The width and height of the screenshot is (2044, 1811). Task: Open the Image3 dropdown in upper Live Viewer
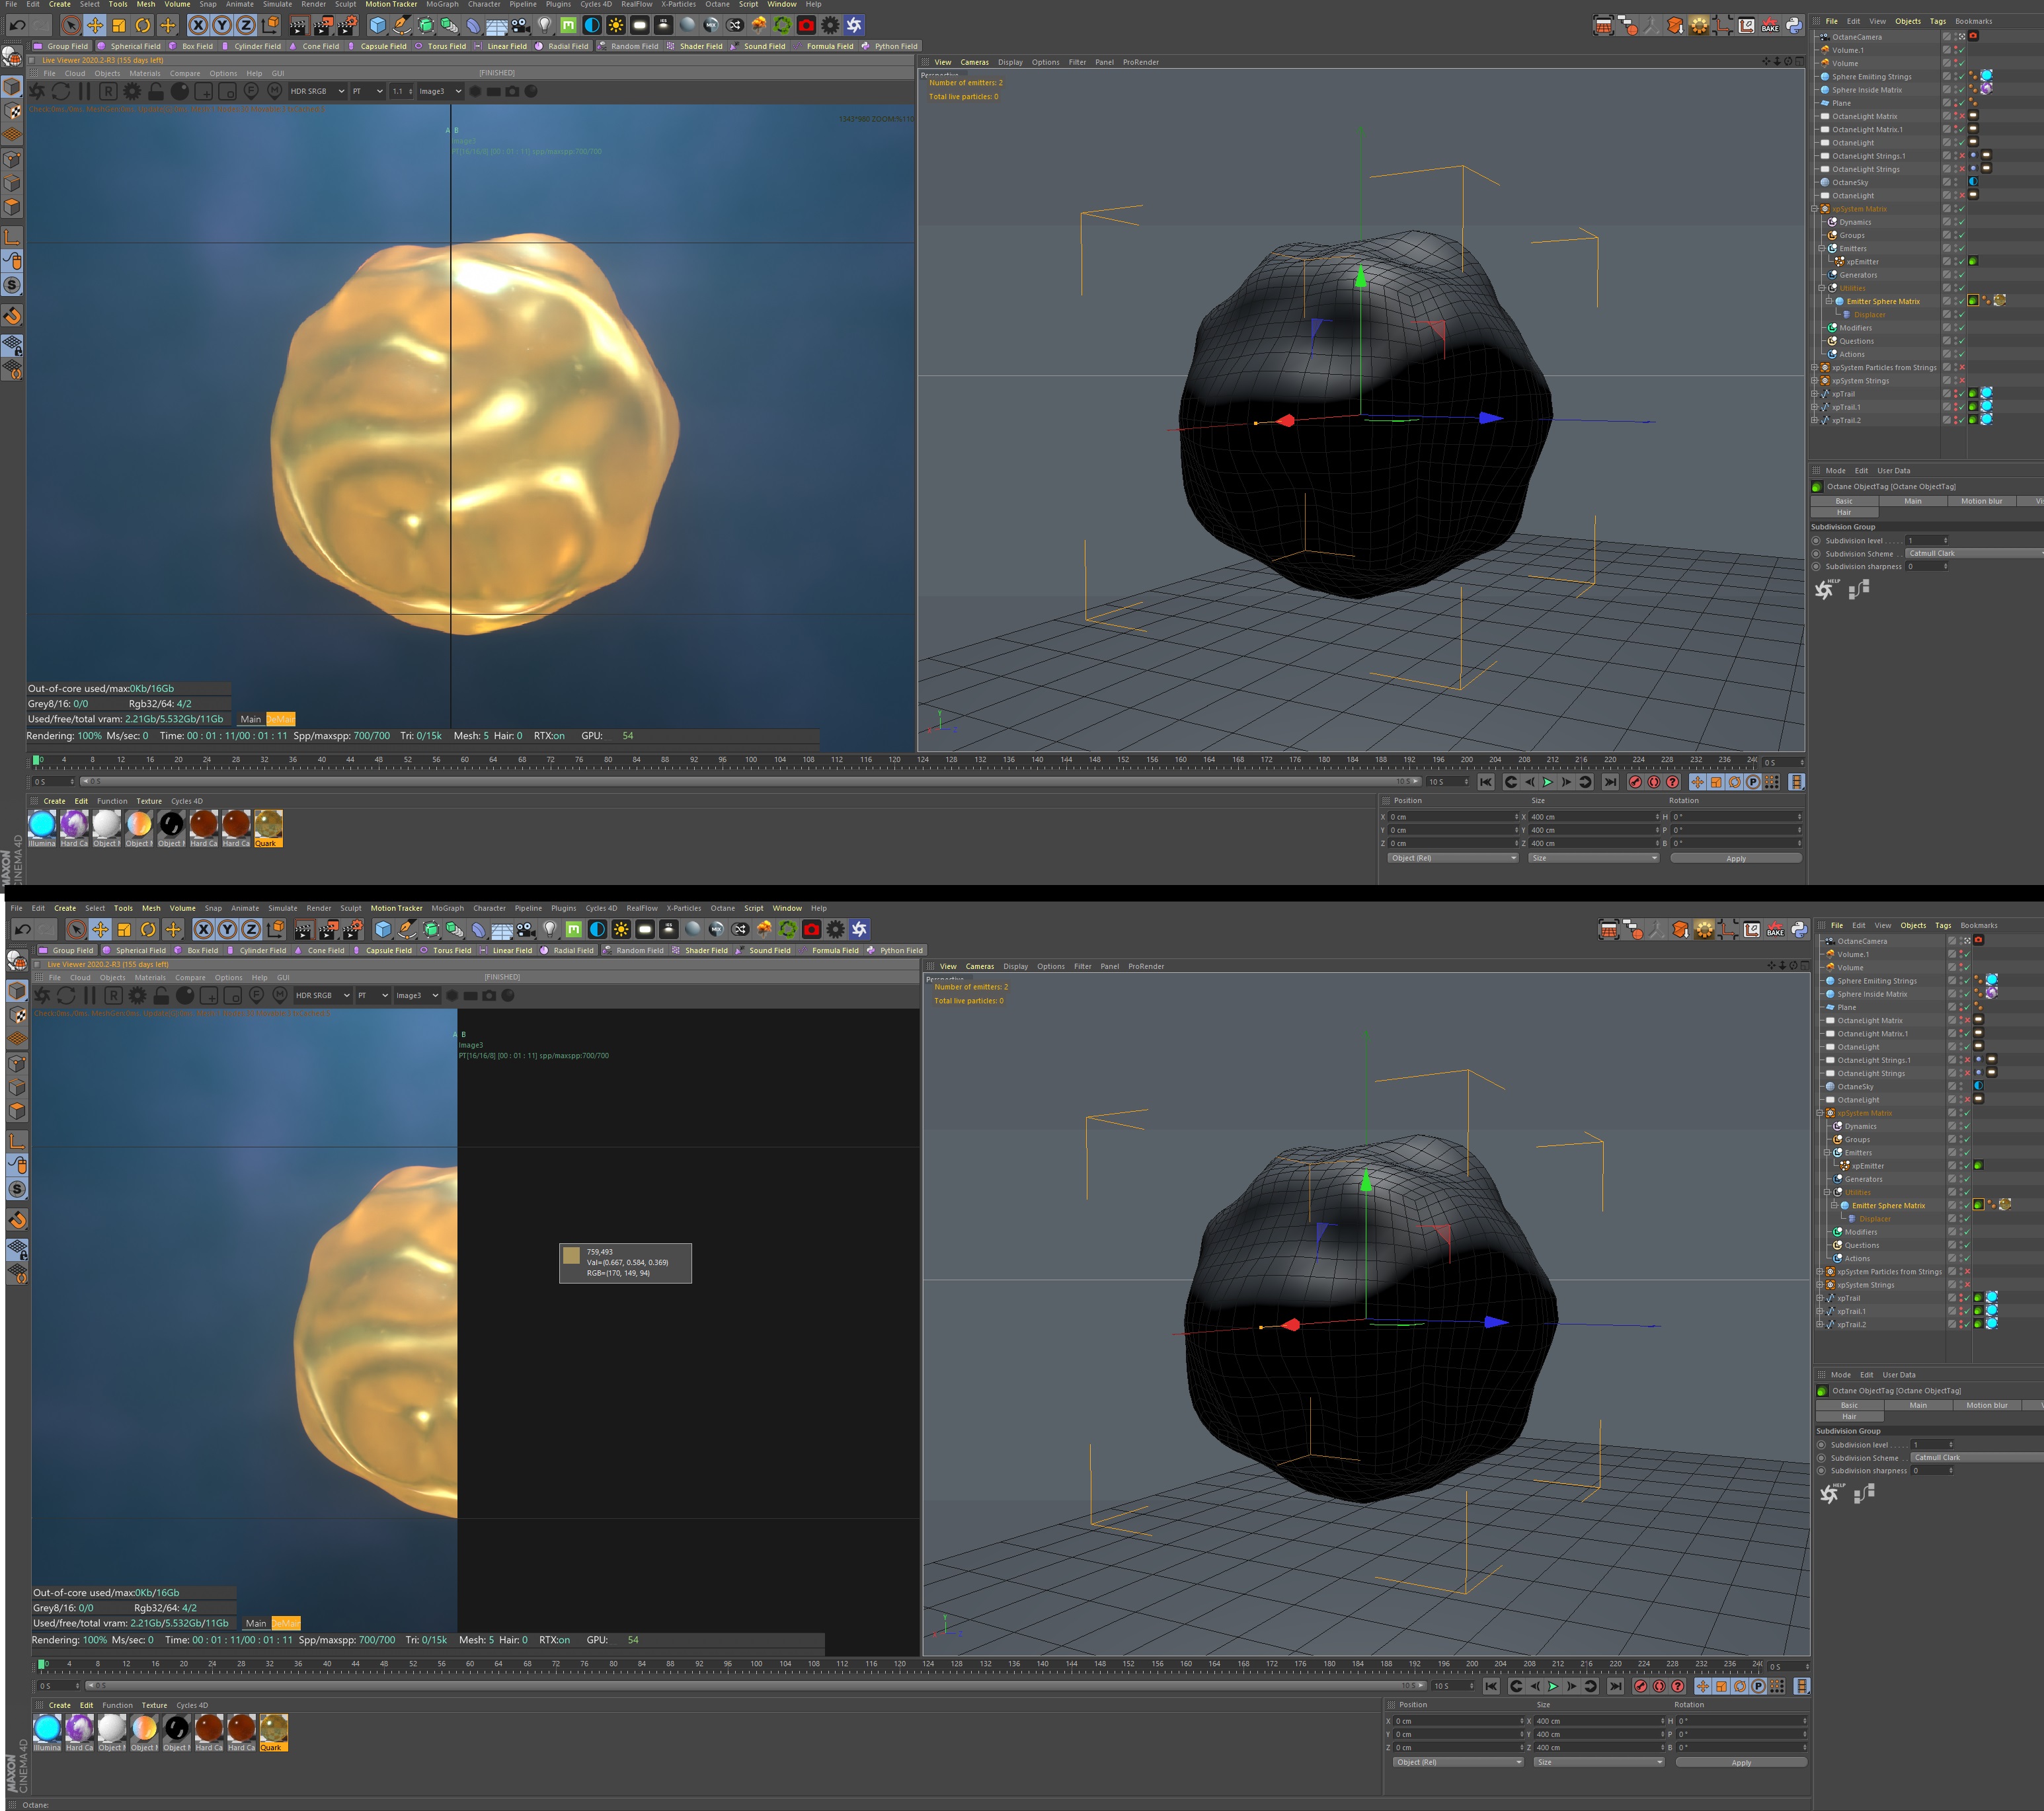click(x=440, y=91)
